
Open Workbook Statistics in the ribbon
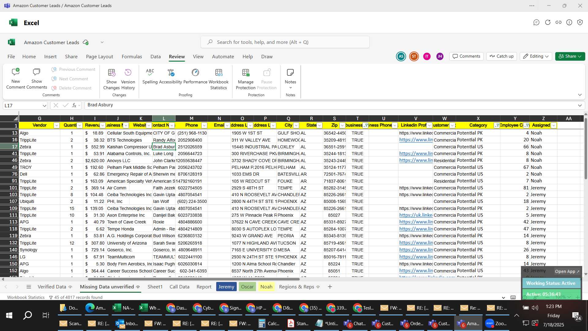219,79
